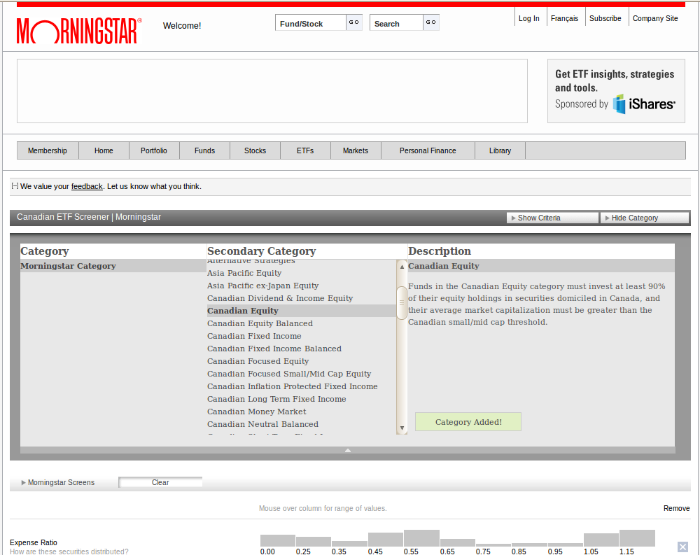The height and width of the screenshot is (555, 700).
Task: Go to the Home nav tab
Action: pyautogui.click(x=104, y=150)
